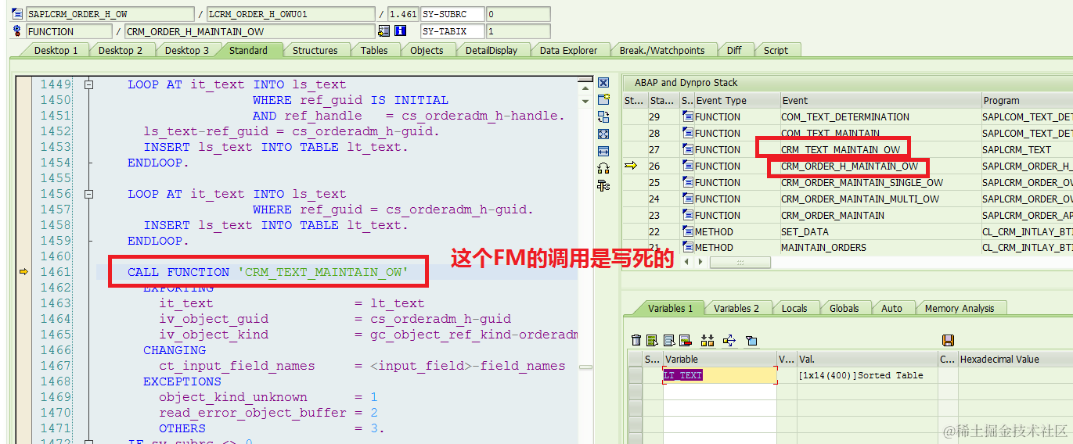Click the Variable column header

[720, 359]
